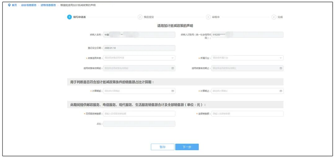Viewport: 335px width, 158px height.
Task: Click the 纳税人识别号 field
Action: click(248, 35)
